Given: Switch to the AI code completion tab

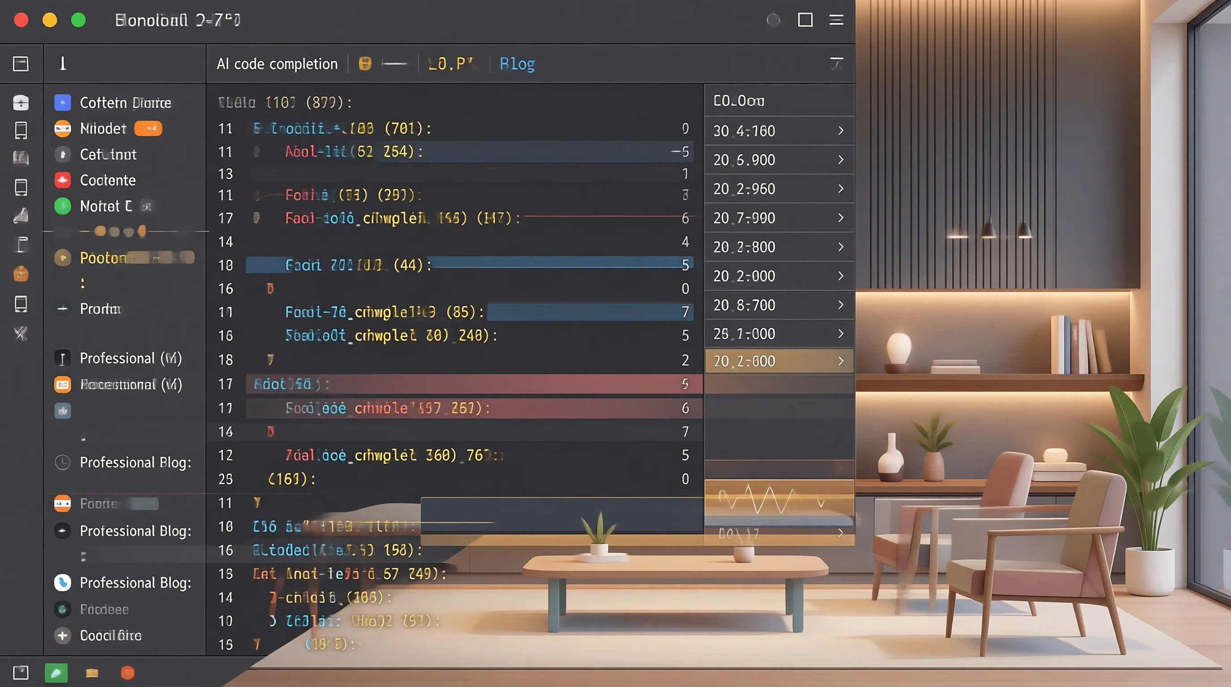Looking at the screenshot, I should 277,64.
